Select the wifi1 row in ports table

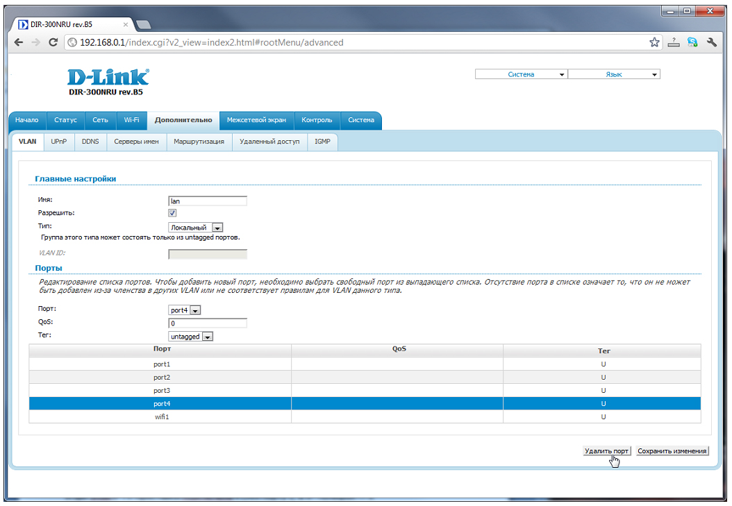[162, 416]
